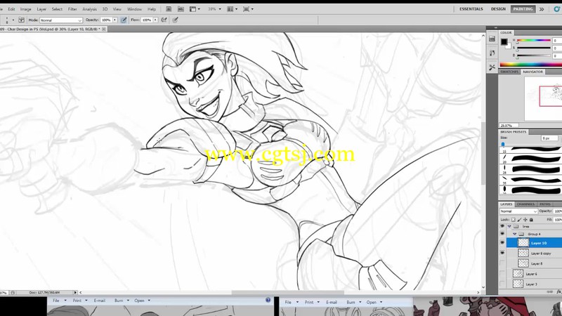Viewport: 562px width, 316px height.
Task: Open the Edit menu
Action: point(11,9)
